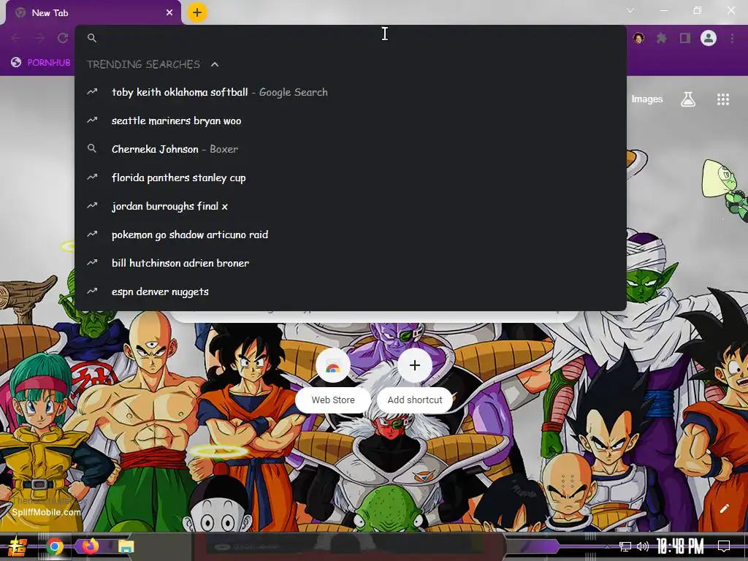Select pokemon go shadow articuno raid
This screenshot has width=748, height=561.
351,234
